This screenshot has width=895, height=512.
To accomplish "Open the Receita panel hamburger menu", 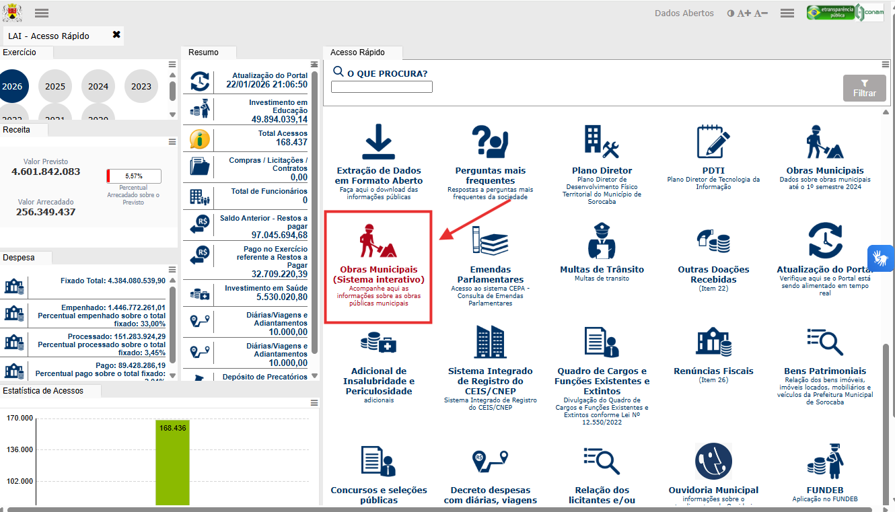I will coord(172,142).
